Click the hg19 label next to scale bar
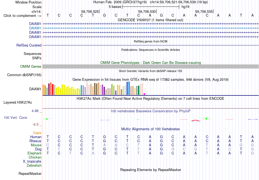Screen dimensions: 259x180 coord(185,7)
